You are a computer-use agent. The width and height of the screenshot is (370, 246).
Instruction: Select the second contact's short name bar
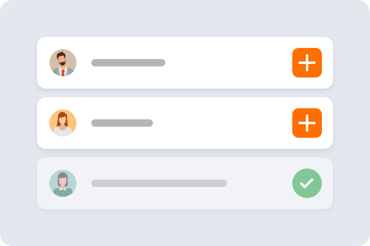point(122,123)
